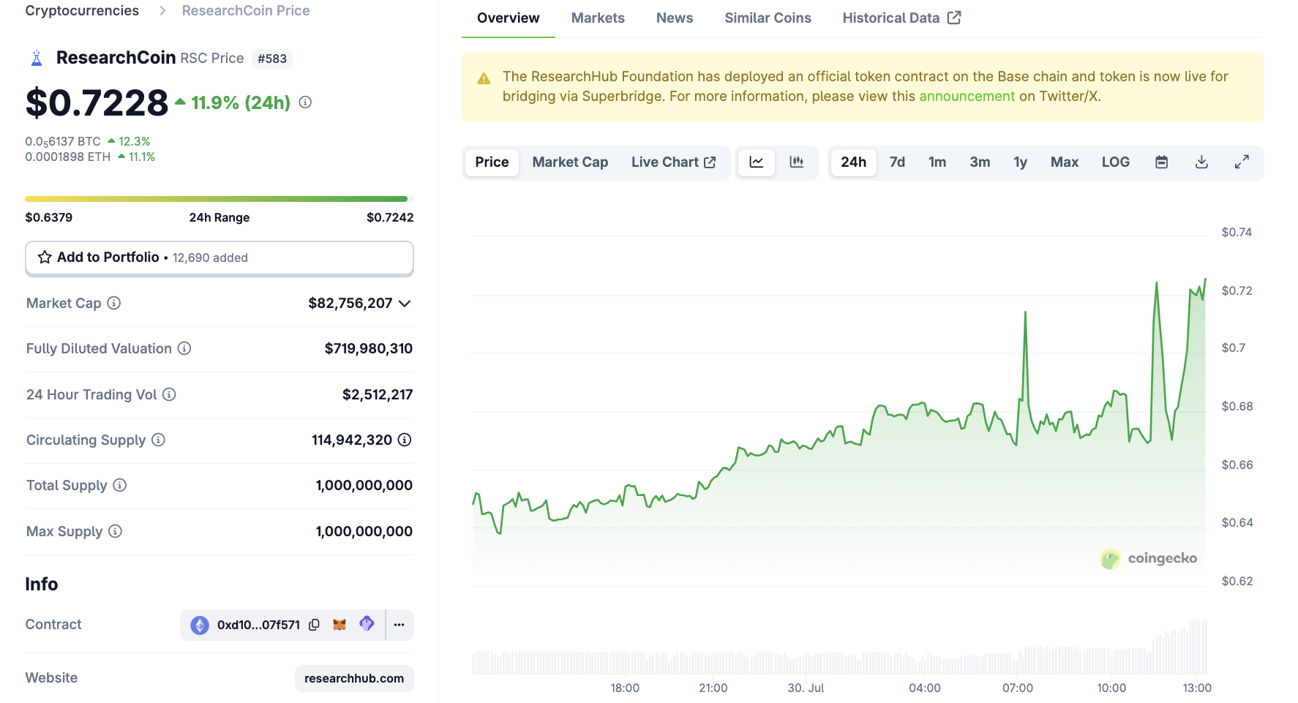Switch chart to line chart view
The image size is (1298, 703).
pyautogui.click(x=756, y=162)
